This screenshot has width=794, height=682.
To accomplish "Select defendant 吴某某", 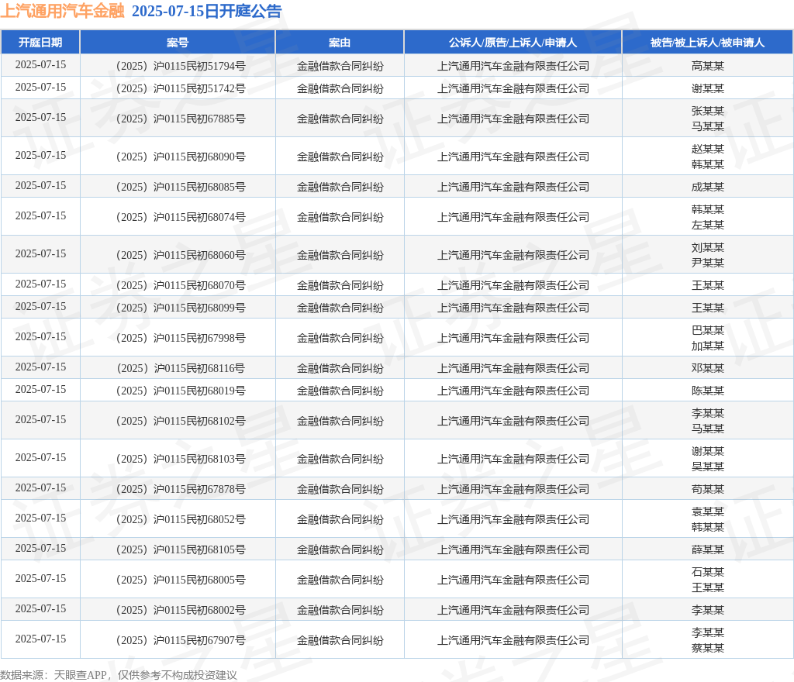I will 708,467.
